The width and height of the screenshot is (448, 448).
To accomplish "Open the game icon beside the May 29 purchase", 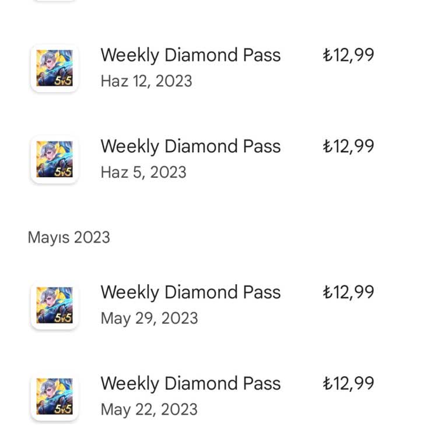I will click(54, 305).
